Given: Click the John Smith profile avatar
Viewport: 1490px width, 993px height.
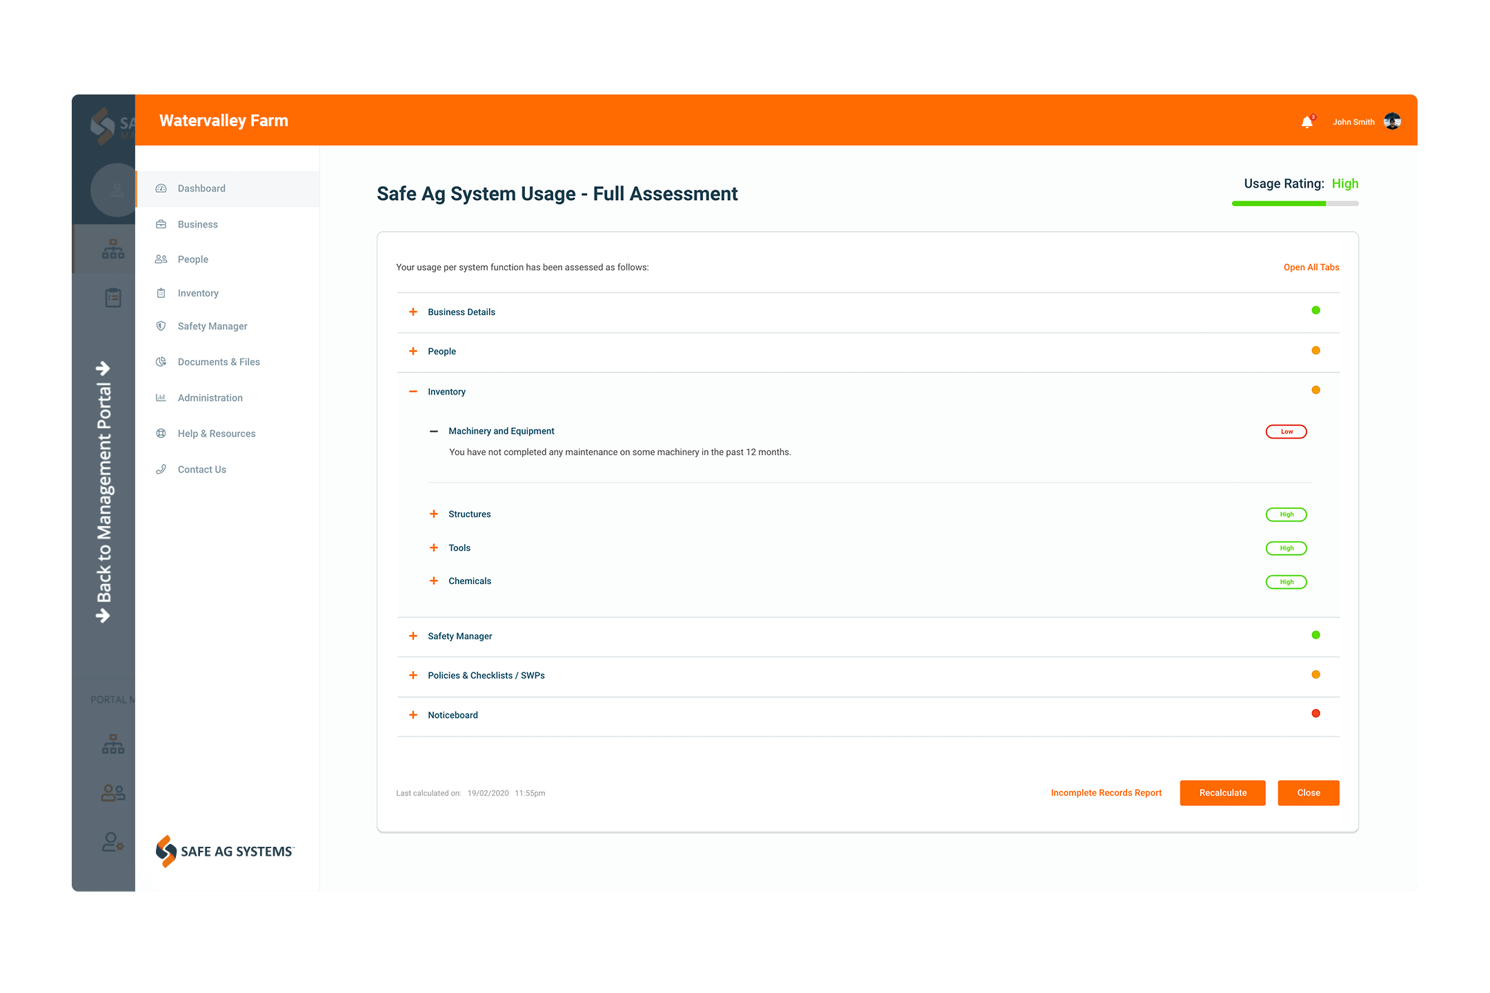Looking at the screenshot, I should tap(1393, 121).
